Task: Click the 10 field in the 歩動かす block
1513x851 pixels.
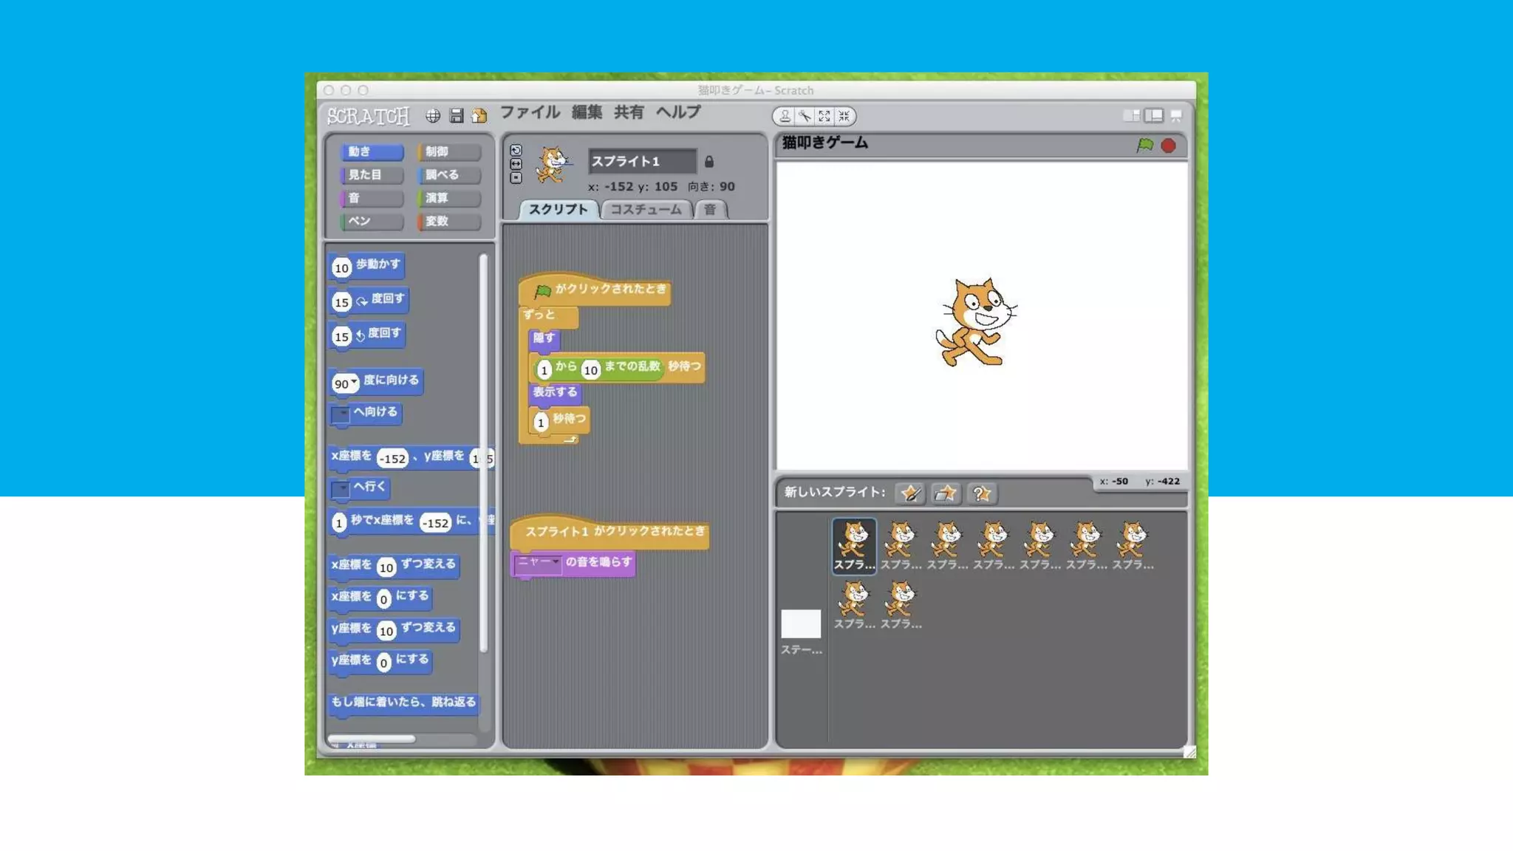Action: click(x=341, y=267)
